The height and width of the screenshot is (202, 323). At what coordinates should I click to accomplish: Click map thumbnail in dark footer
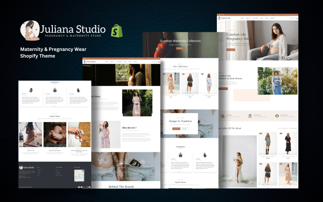click(x=79, y=175)
